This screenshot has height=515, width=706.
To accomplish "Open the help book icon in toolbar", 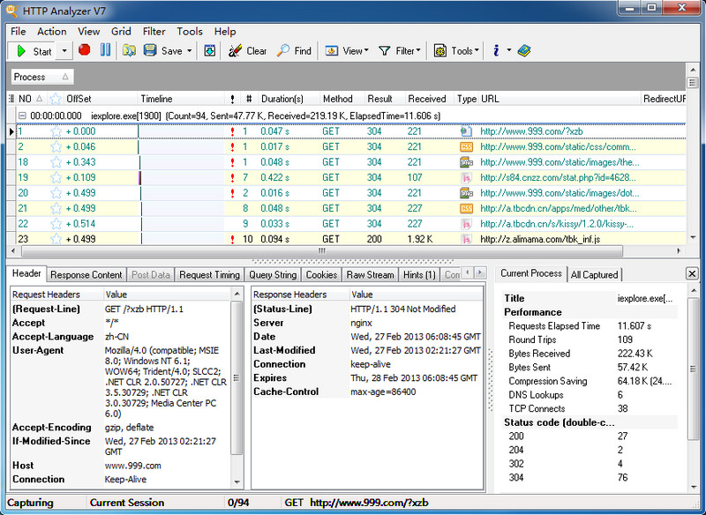I will 524,50.
